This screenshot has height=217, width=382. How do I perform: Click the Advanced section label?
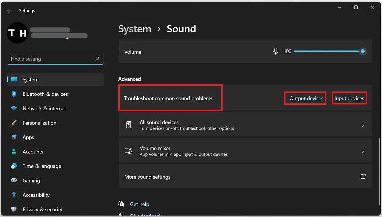click(x=130, y=79)
